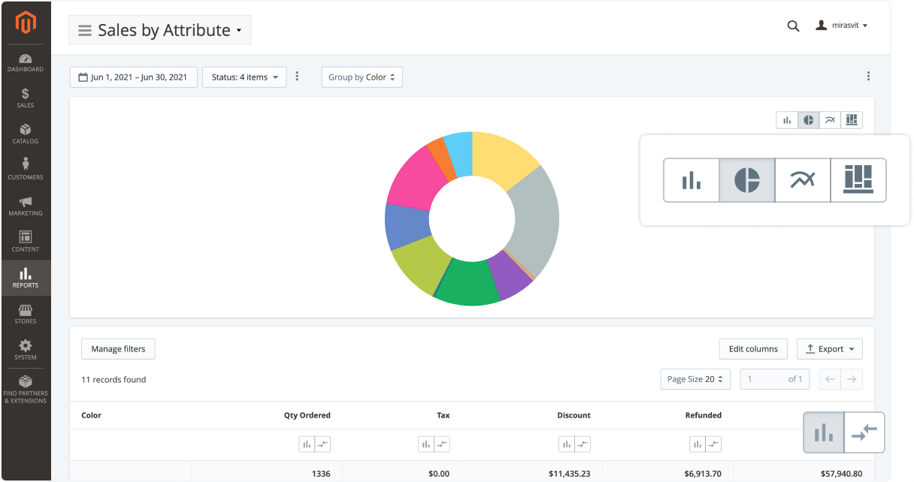The width and height of the screenshot is (914, 482).
Task: Toggle comparison for Discount column
Action: (x=583, y=444)
